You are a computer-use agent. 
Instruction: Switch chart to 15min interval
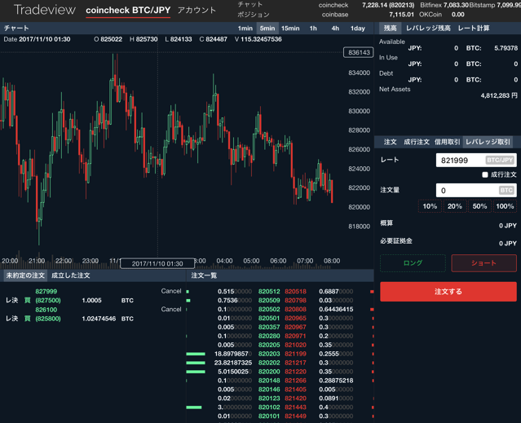pyautogui.click(x=290, y=29)
